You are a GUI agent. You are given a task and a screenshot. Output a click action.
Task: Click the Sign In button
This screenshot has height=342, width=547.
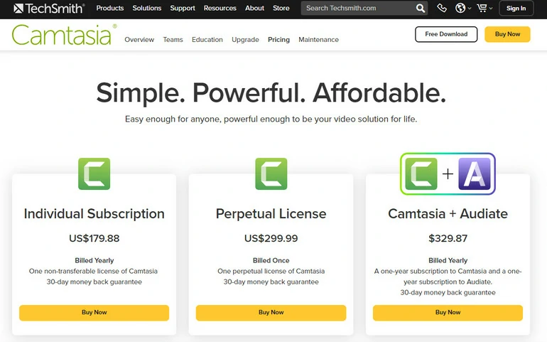click(516, 9)
